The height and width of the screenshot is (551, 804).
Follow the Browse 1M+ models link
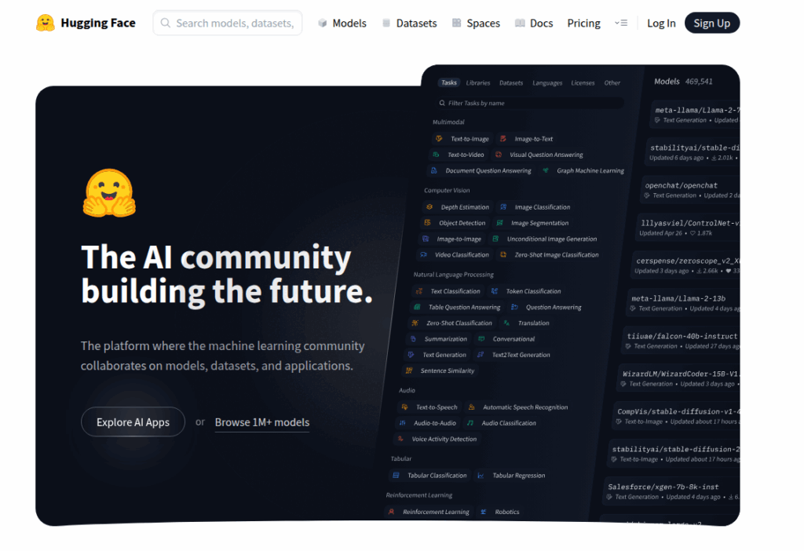tap(261, 422)
